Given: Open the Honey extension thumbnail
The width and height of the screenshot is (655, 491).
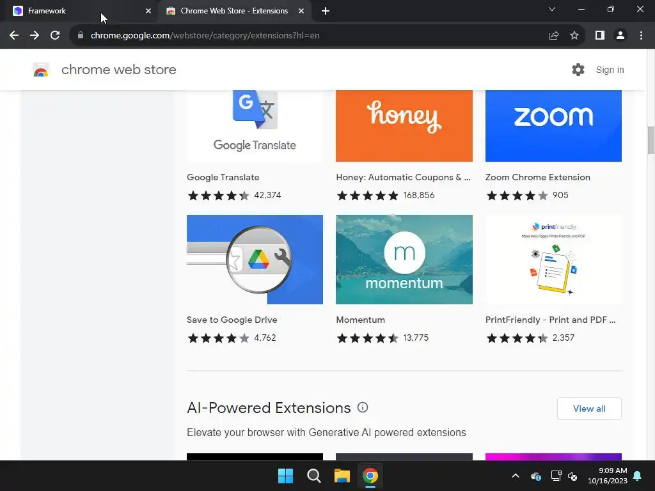Looking at the screenshot, I should coord(404,126).
